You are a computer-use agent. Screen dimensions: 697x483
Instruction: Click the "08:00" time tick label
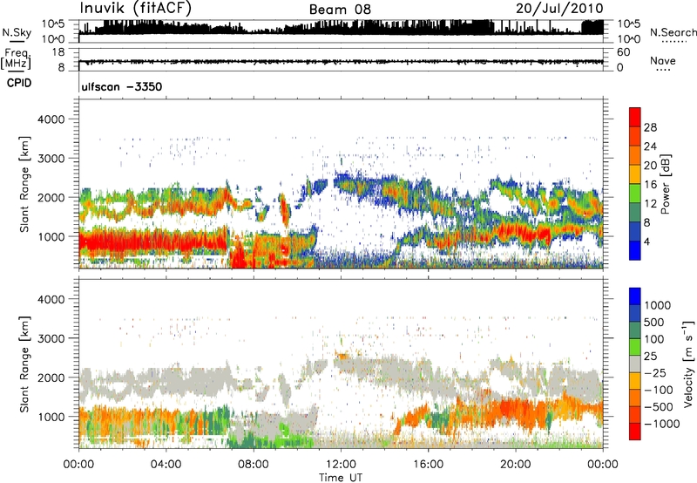click(x=253, y=465)
